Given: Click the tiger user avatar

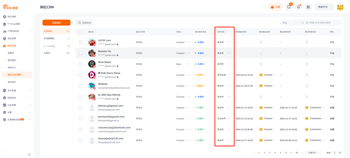Looking at the screenshot, I should 340,7.
